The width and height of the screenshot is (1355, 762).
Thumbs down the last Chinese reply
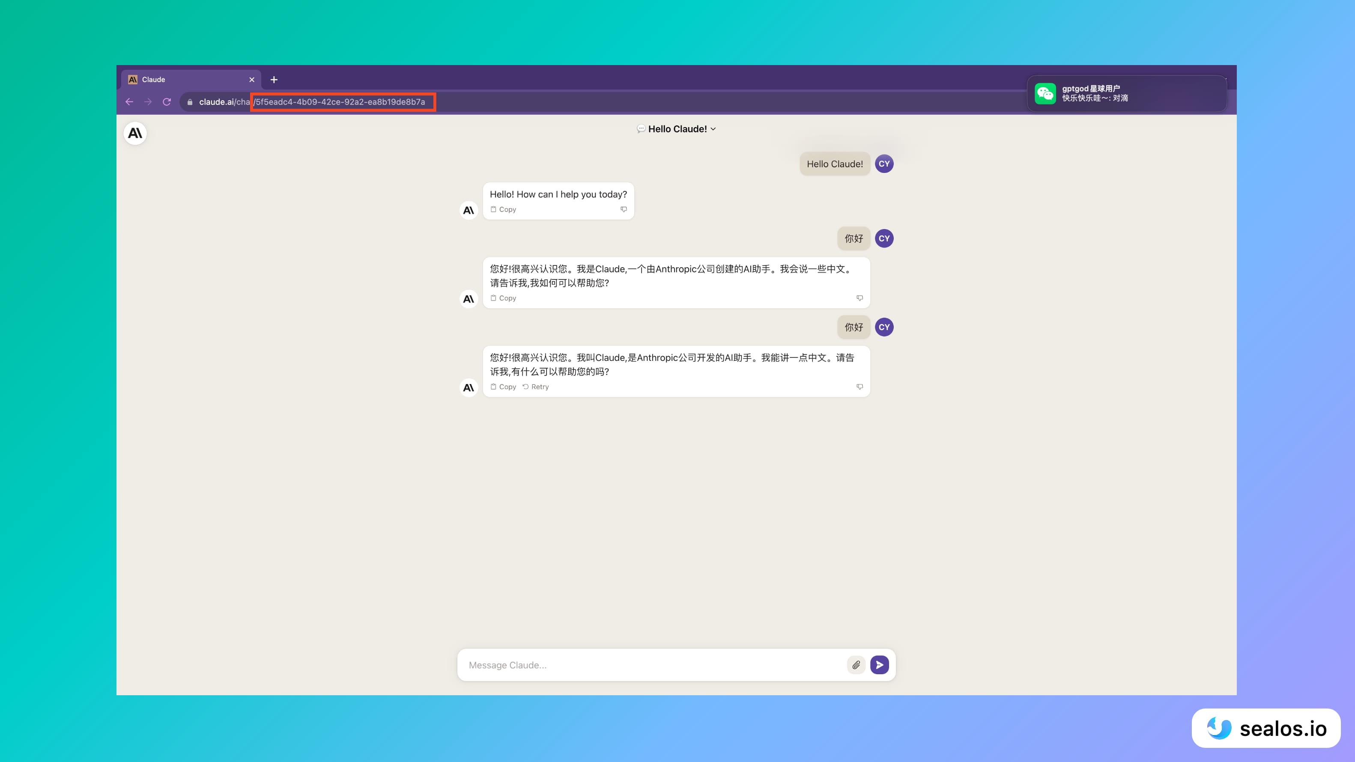860,387
